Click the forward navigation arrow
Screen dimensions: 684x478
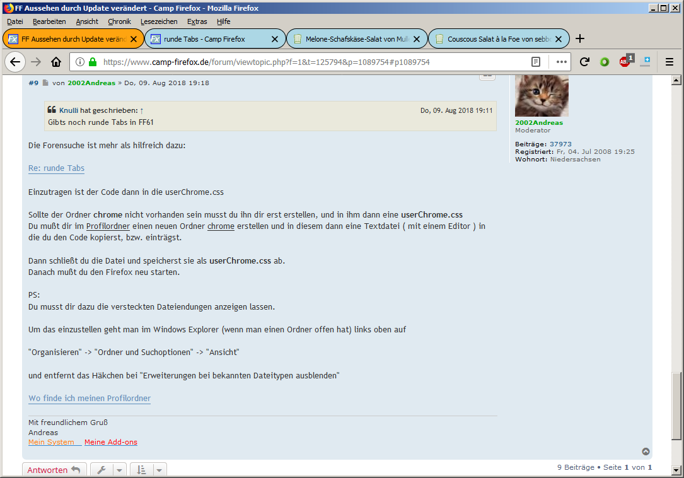pyautogui.click(x=36, y=62)
